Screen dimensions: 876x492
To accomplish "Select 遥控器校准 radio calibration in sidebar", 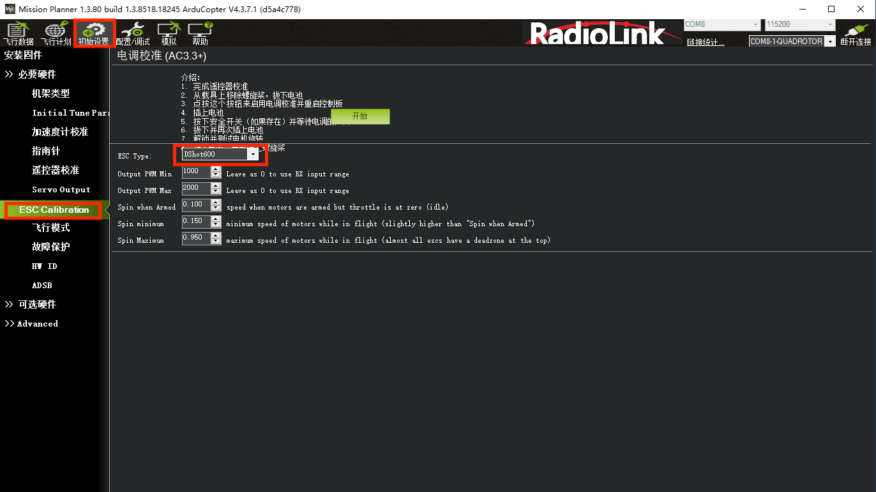I will (x=56, y=170).
